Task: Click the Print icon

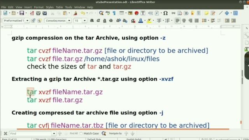Action: tap(38, 13)
